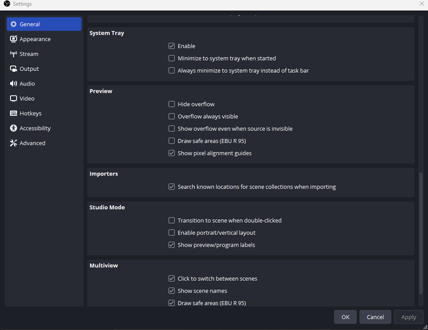Uncheck Show scene names in Multiview
Image resolution: width=428 pixels, height=330 pixels.
pyautogui.click(x=171, y=291)
